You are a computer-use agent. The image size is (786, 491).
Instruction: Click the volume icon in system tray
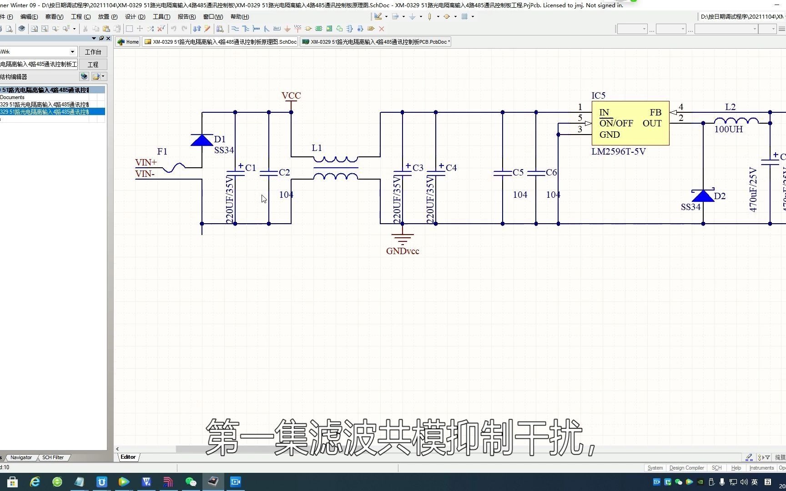tap(744, 482)
